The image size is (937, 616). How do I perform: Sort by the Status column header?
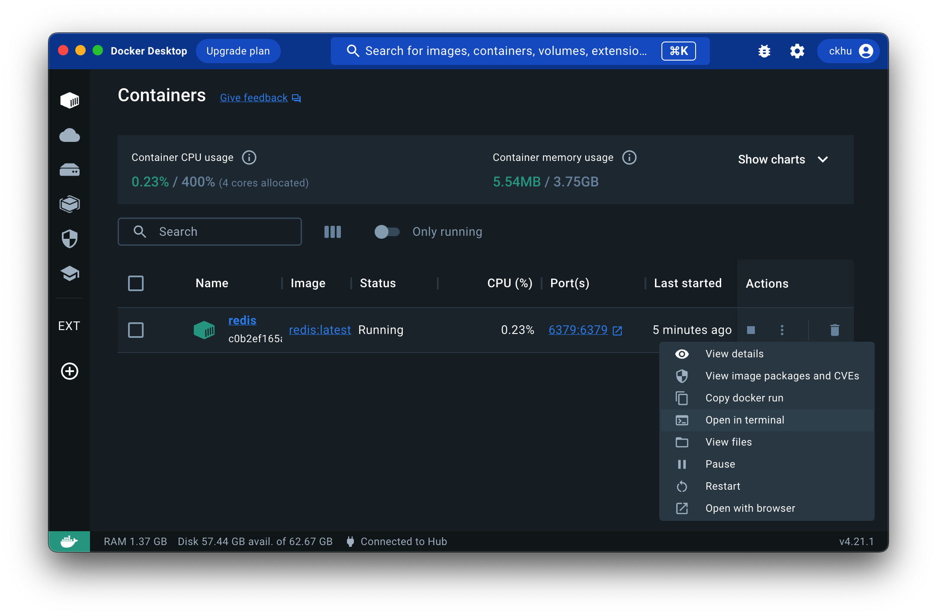tap(378, 283)
